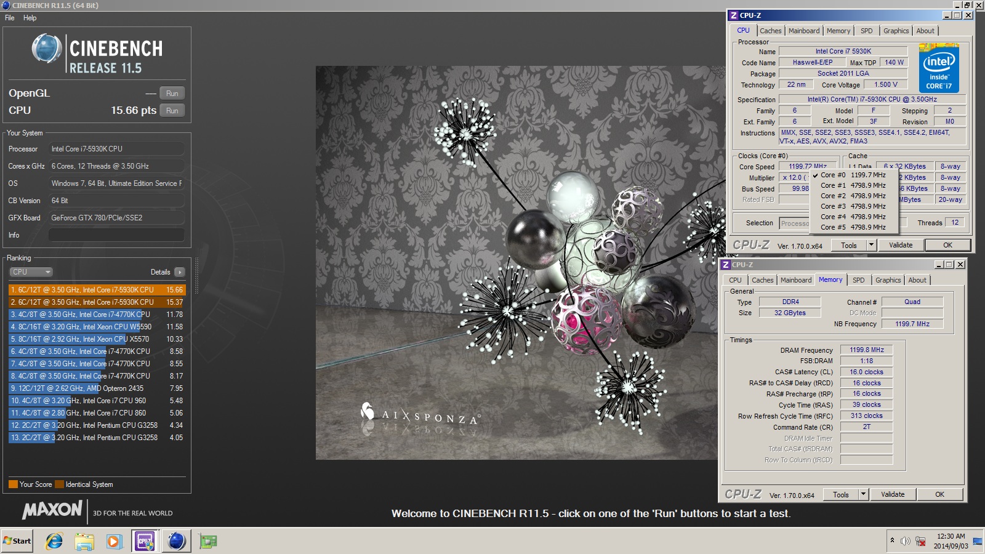985x554 pixels.
Task: Launch Windows Media Player from taskbar
Action: (114, 541)
